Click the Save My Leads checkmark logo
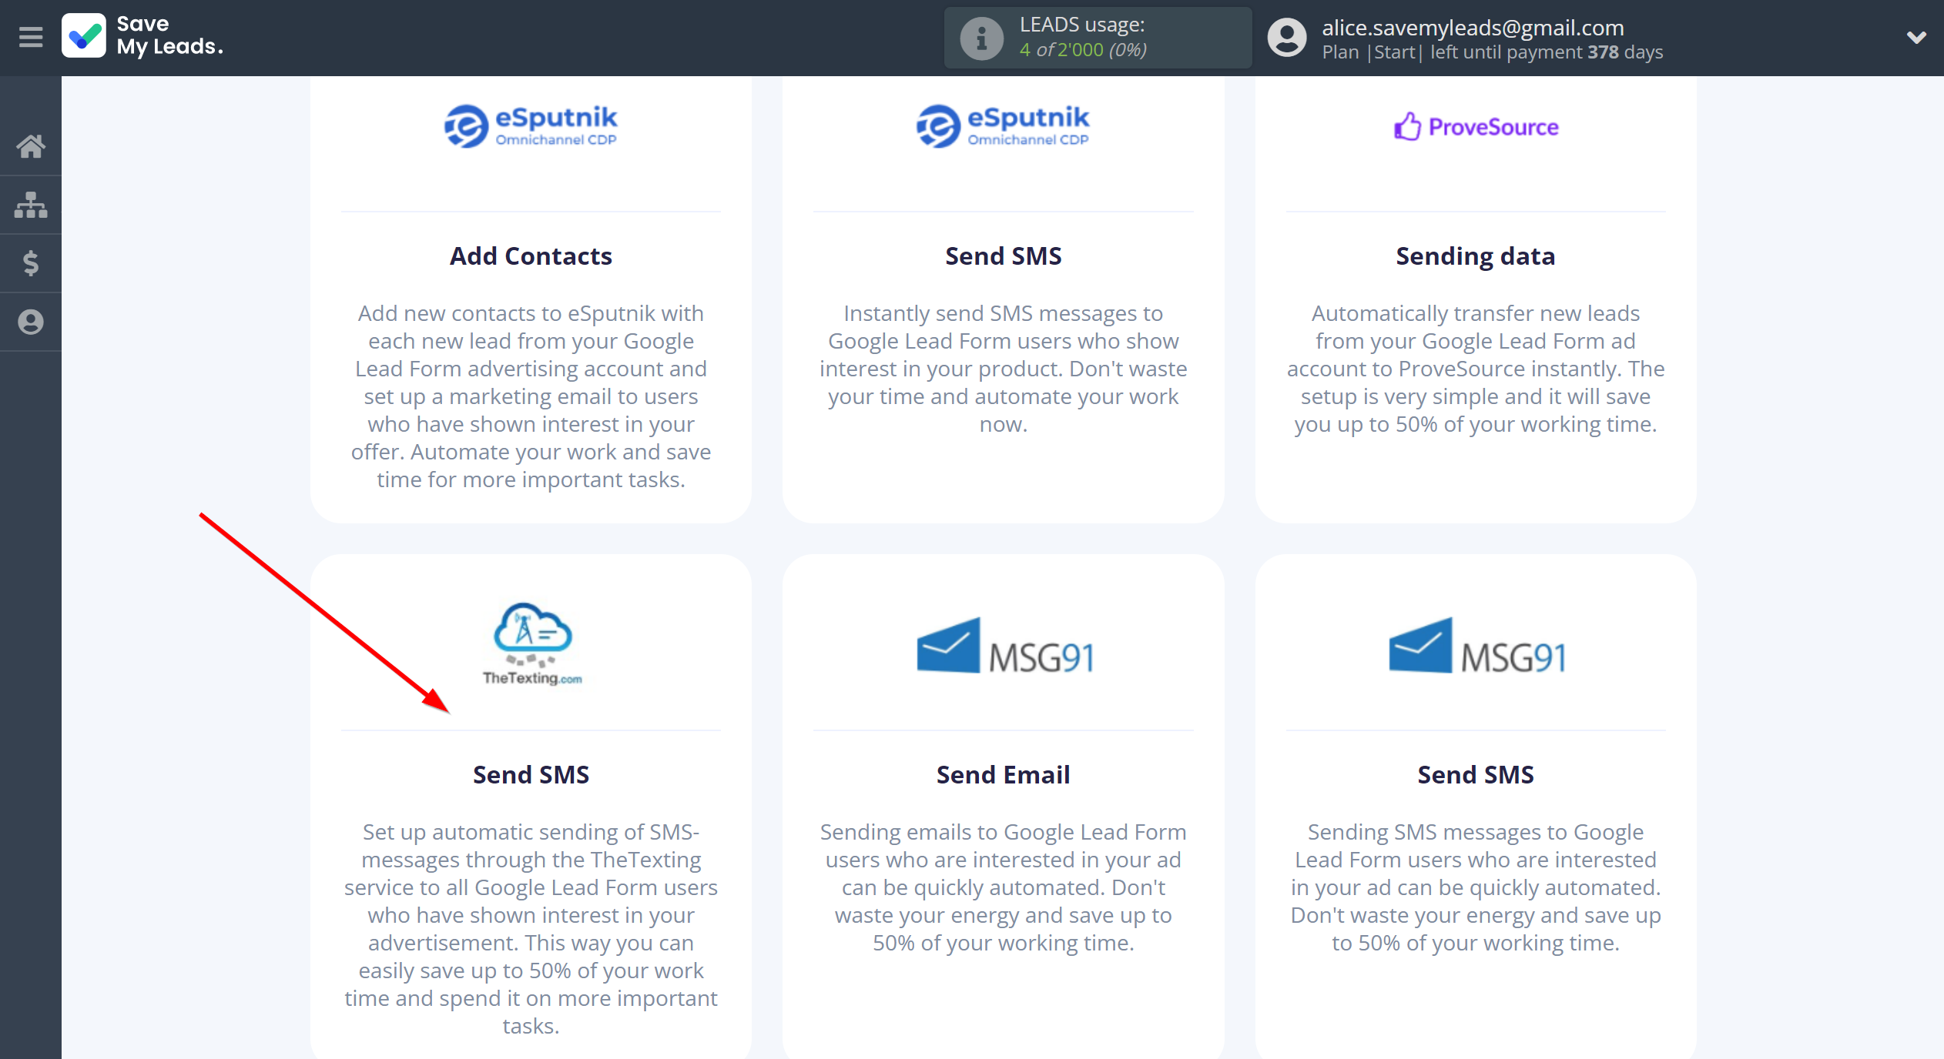The image size is (1944, 1059). (84, 36)
